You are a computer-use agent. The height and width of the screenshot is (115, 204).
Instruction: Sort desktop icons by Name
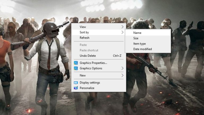pos(137,33)
